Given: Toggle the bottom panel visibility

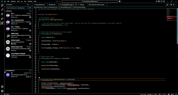Looking at the screenshot, I should tap(161, 1).
